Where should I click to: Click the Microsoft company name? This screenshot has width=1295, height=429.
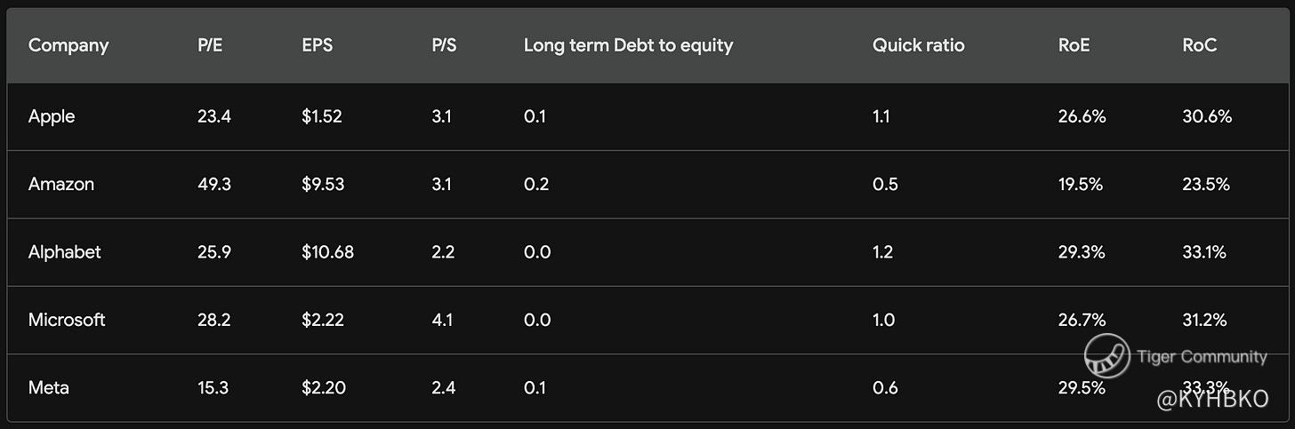(x=67, y=320)
